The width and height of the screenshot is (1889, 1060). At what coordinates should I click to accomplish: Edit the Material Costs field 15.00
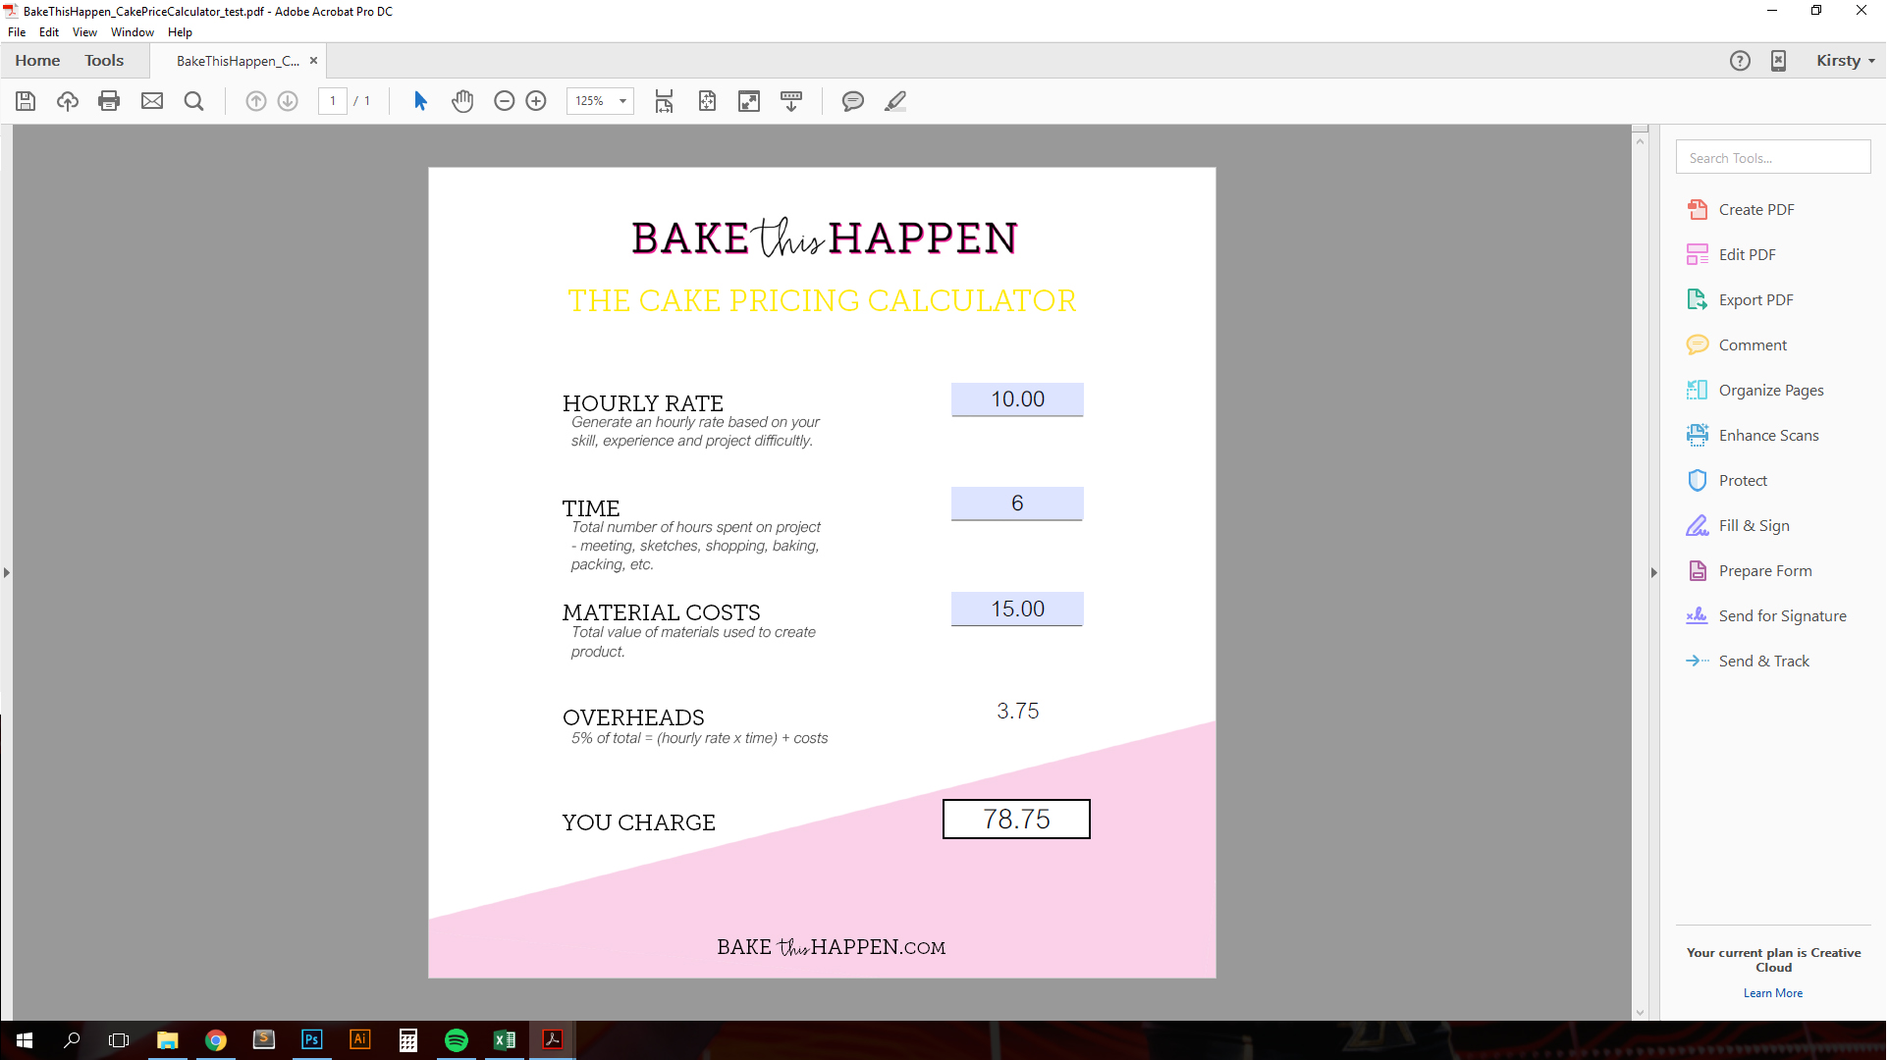(1017, 609)
